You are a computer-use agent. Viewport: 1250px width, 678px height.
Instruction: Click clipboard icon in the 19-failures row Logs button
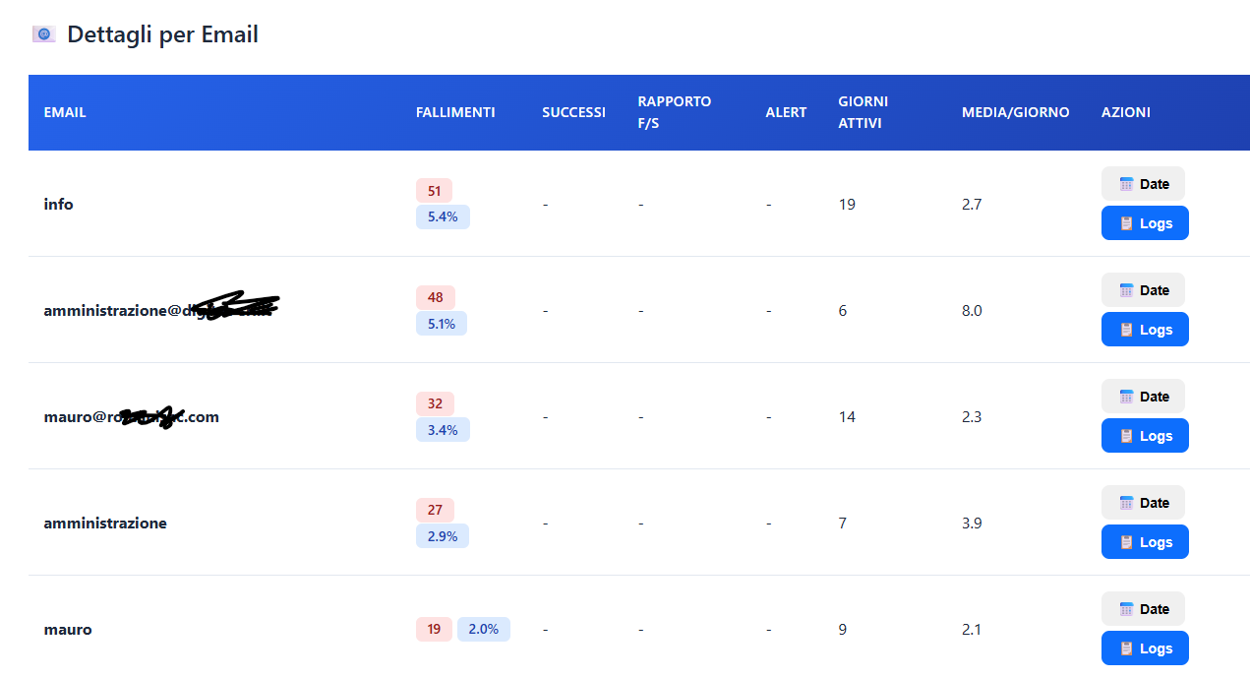1127,648
